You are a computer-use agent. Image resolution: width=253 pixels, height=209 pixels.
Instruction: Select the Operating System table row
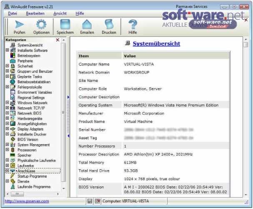(153, 105)
